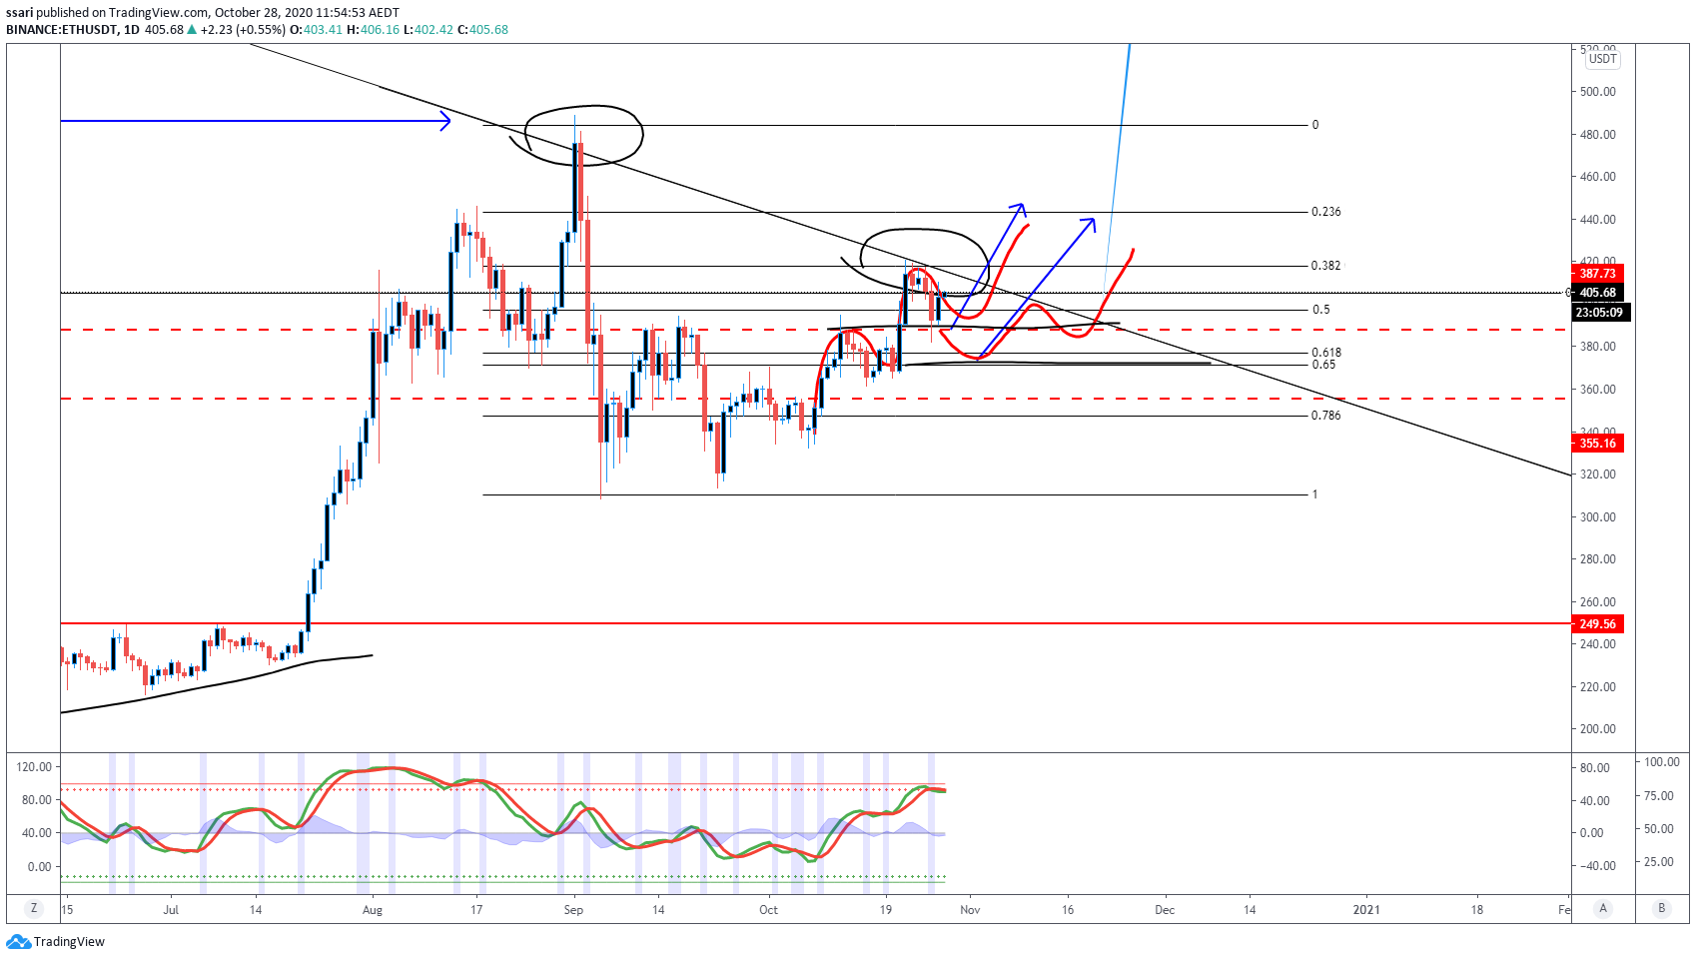Click the Oct label on the time axis
Viewport: 1696px width, 960px height.
(768, 909)
